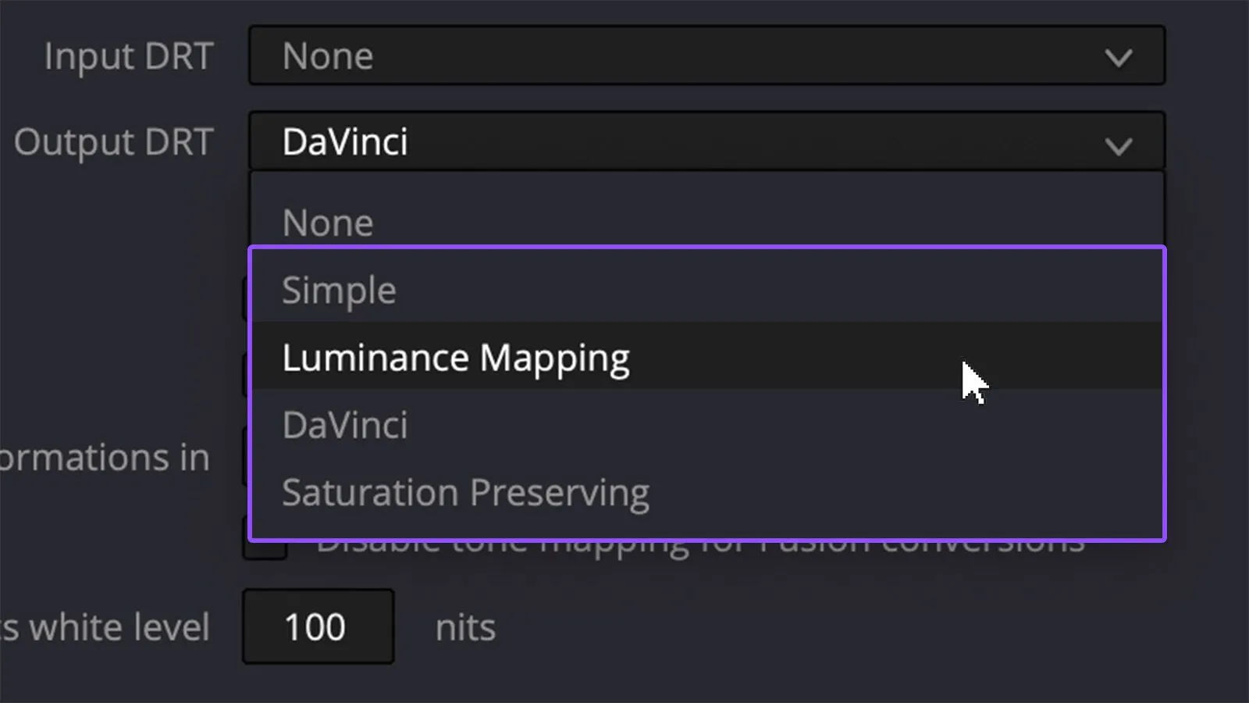Click the partly hidden Disable tone mapping text
Image resolution: width=1249 pixels, height=703 pixels.
pos(700,546)
